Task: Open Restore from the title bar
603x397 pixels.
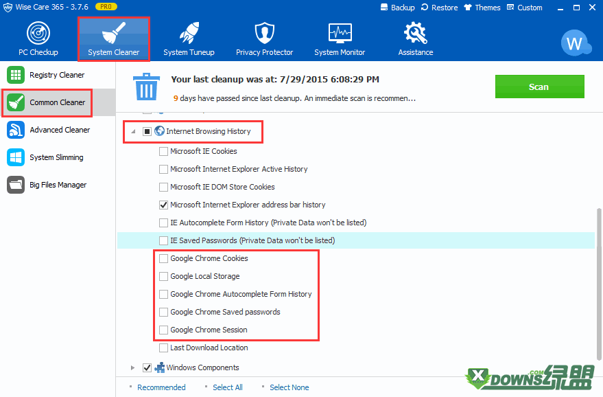Action: coord(439,8)
